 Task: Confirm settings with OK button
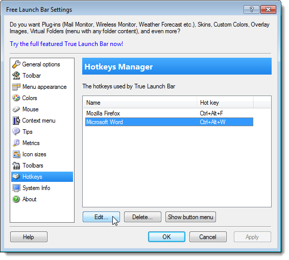[166, 237]
